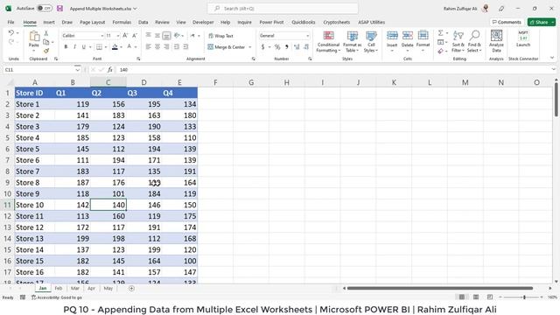The height and width of the screenshot is (315, 560).
Task: Switch to Page Layout view icon
Action: (x=476, y=297)
